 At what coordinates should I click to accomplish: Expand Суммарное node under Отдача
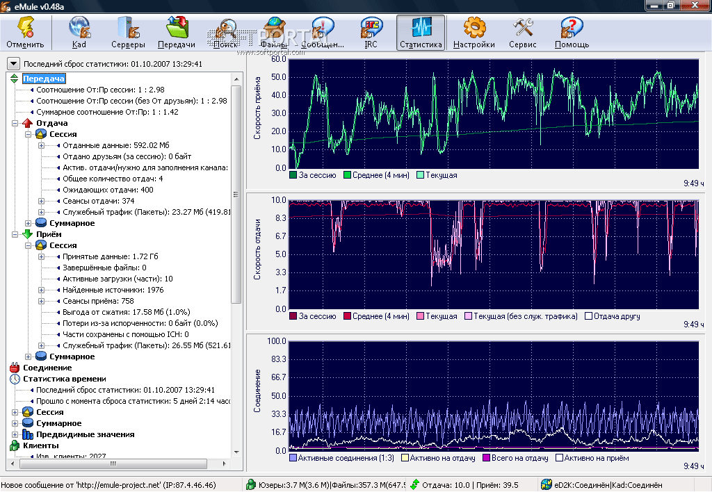click(x=29, y=223)
